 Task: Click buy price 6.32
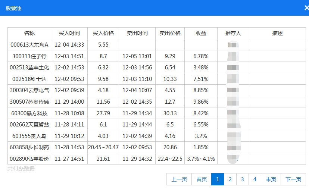tap(103, 68)
